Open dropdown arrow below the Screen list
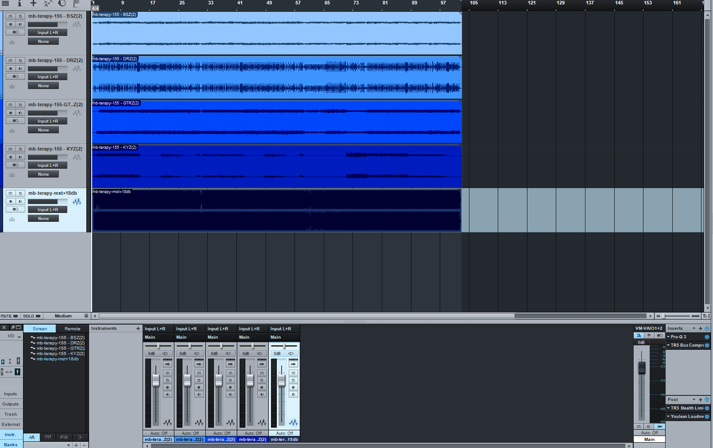Image resolution: width=713 pixels, height=448 pixels. 69,445
